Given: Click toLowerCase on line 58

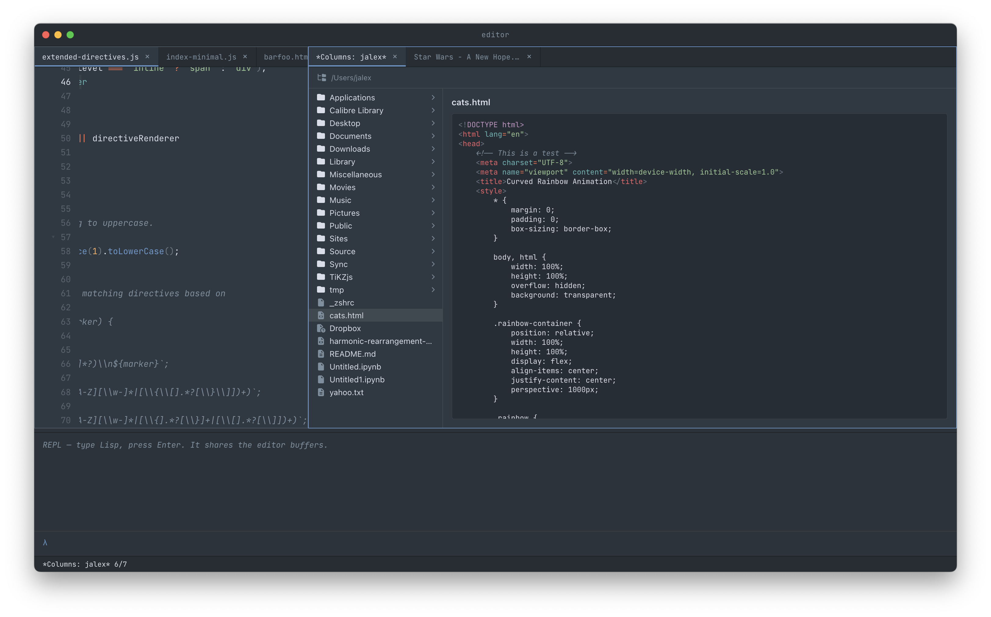Looking at the screenshot, I should coord(136,251).
